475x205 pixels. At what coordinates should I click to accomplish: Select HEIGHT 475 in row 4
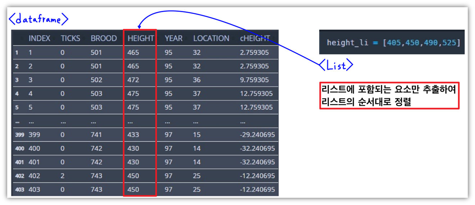point(133,94)
